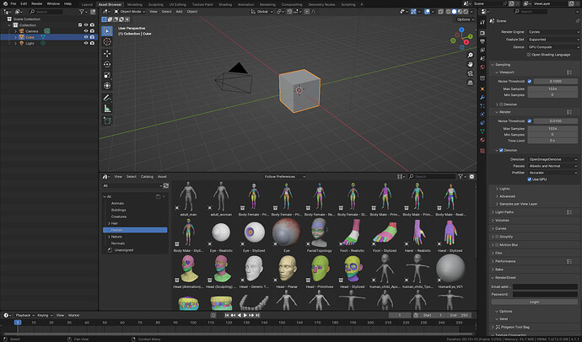Click the RenderStreet Login button
Screen dimensions: 582x342
[534, 302]
